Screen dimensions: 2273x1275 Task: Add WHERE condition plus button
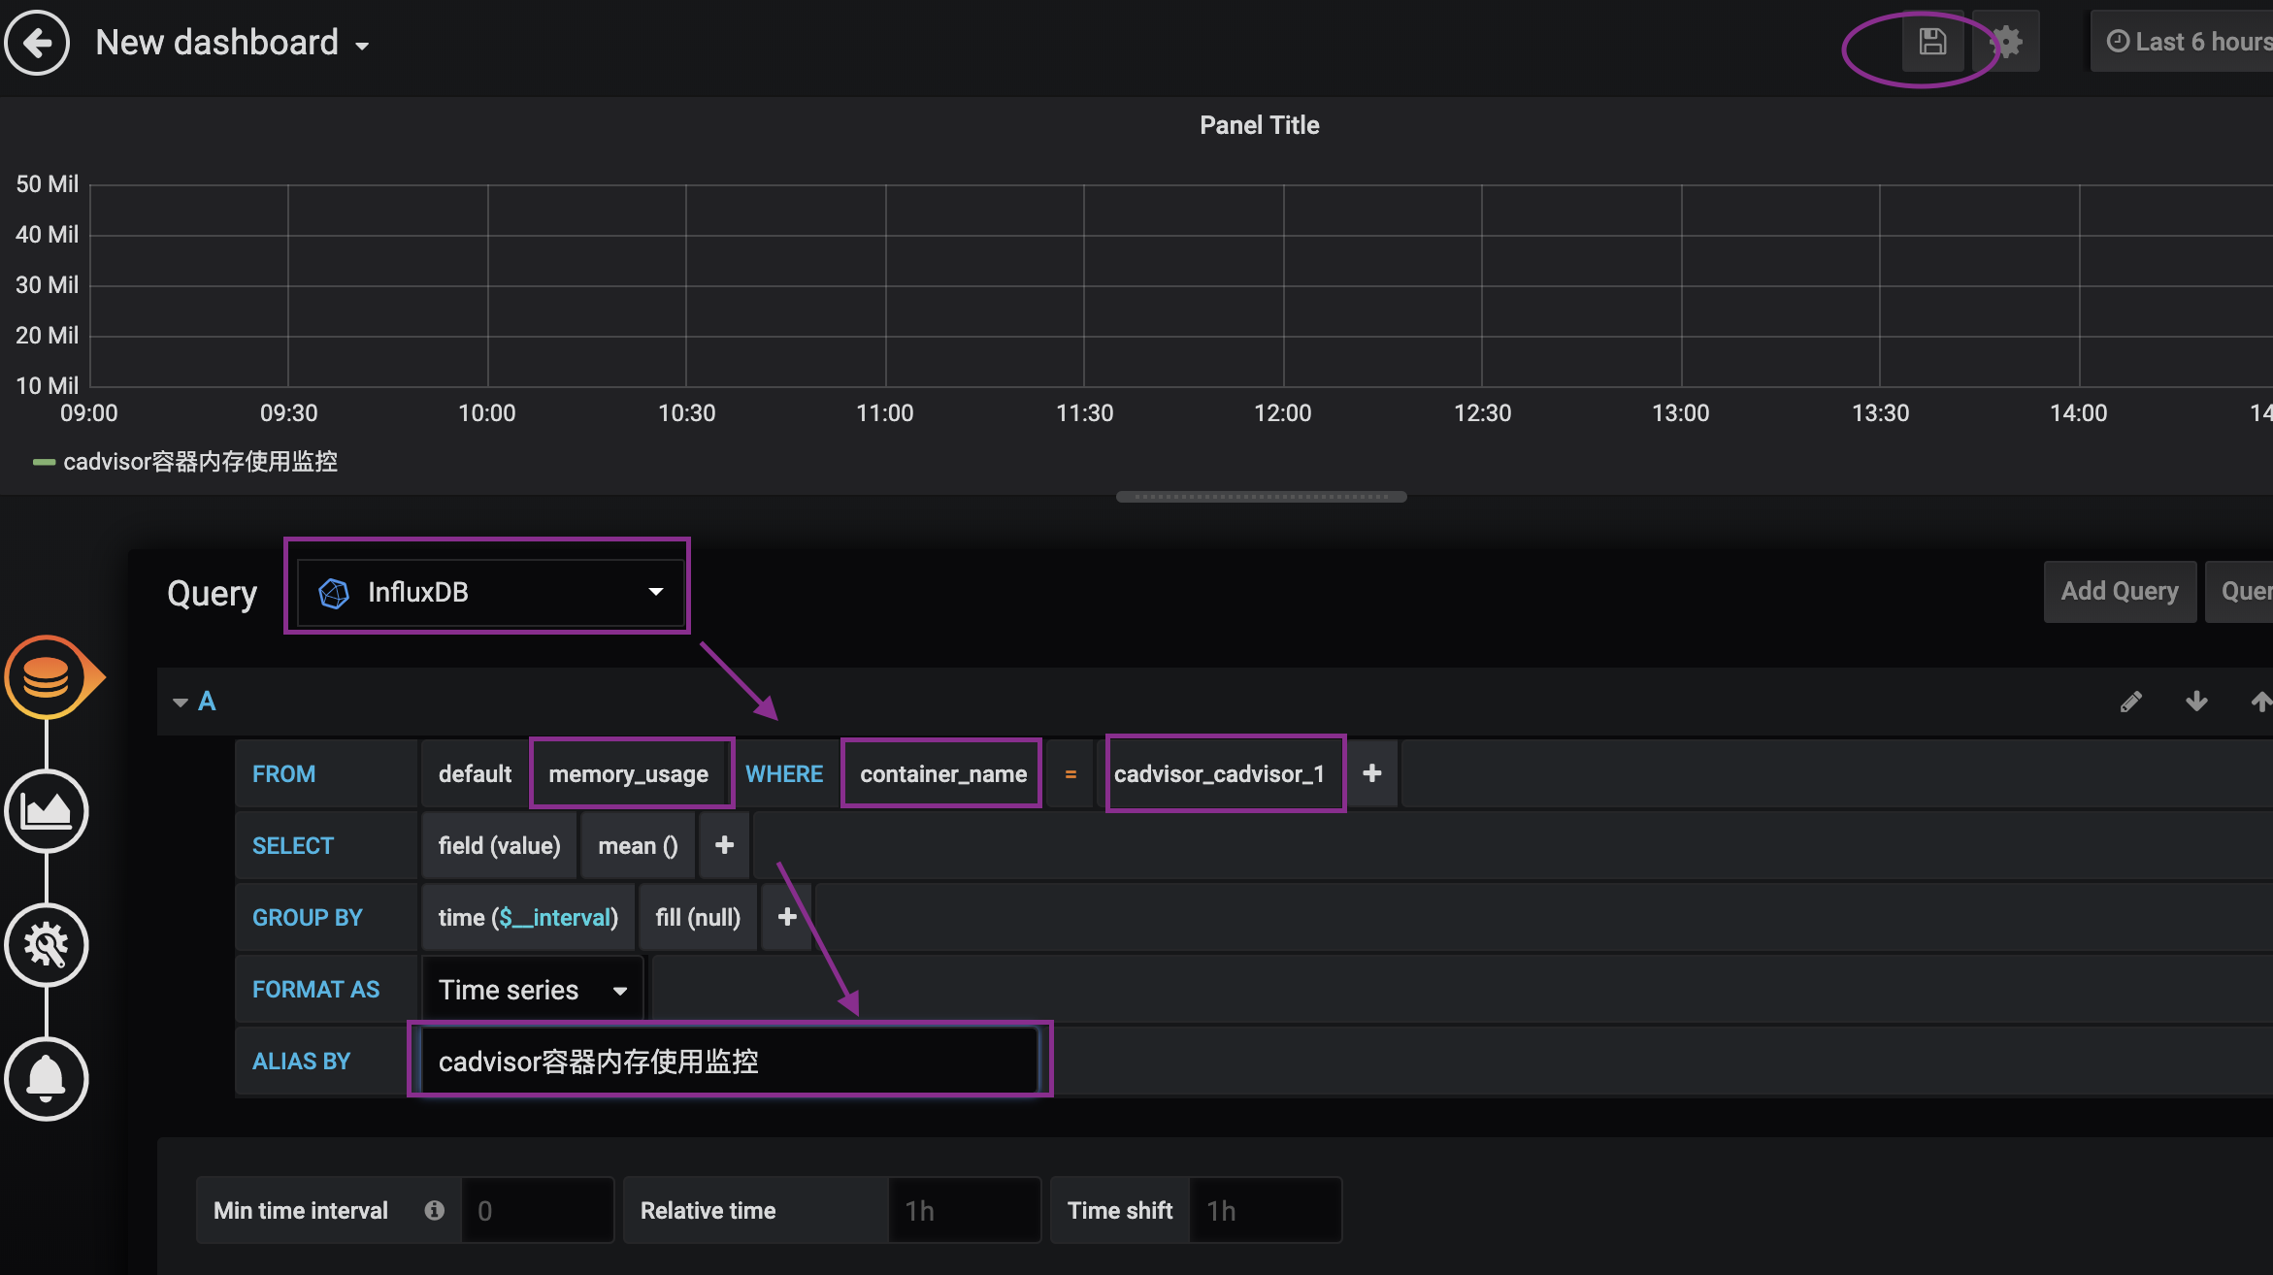1372,773
